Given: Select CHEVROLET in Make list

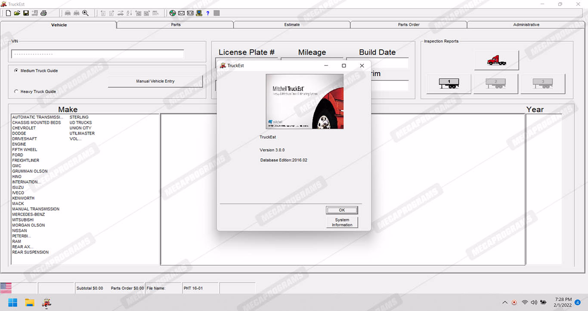Looking at the screenshot, I should pyautogui.click(x=24, y=128).
